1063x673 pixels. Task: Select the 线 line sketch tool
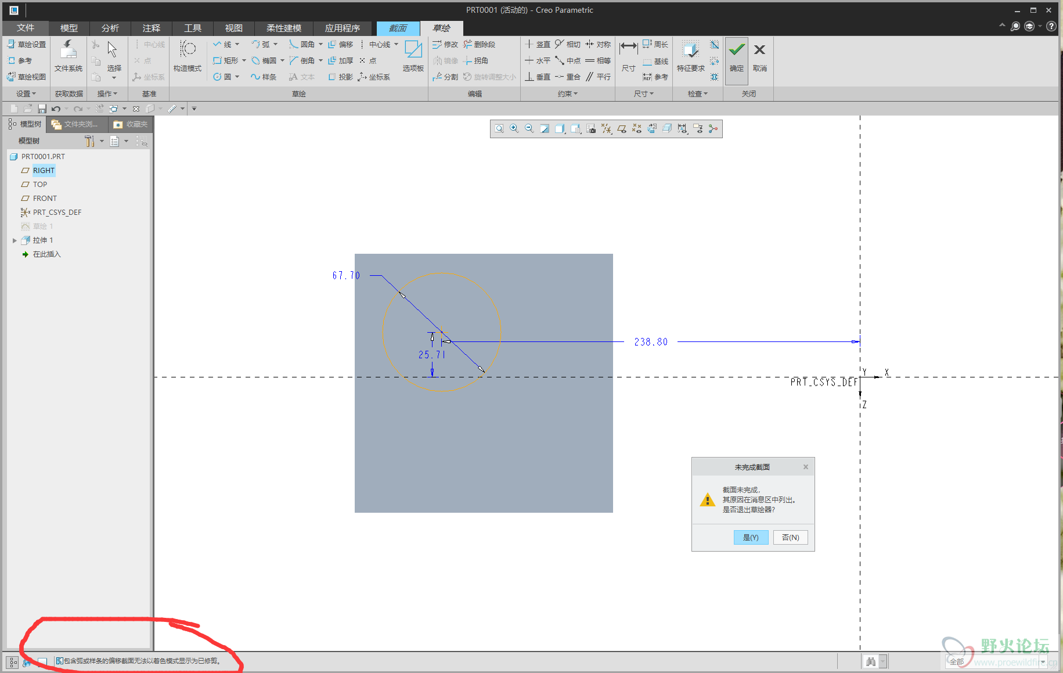pos(222,44)
